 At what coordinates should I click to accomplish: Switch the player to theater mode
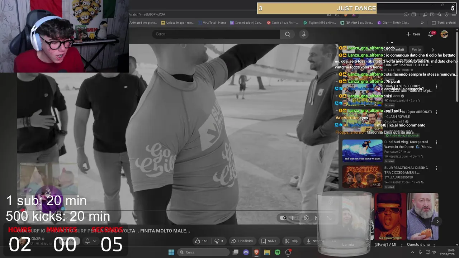pos(318,218)
